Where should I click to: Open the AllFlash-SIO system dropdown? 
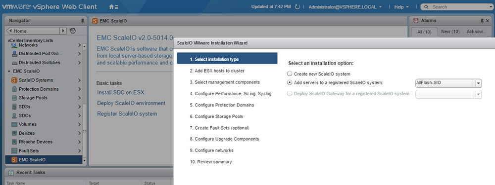(x=478, y=83)
